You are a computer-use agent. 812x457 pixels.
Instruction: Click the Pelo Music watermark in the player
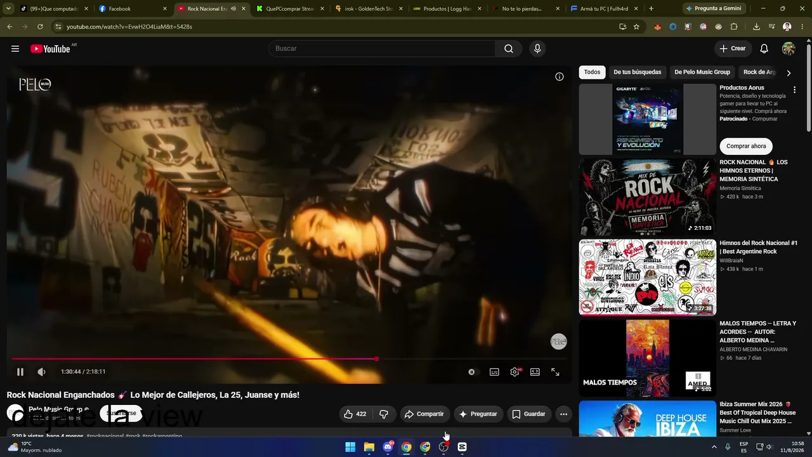point(558,341)
